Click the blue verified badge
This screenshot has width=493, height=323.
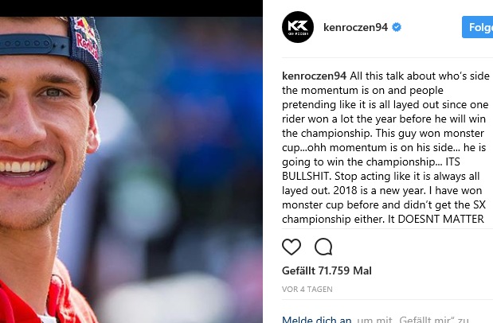397,27
